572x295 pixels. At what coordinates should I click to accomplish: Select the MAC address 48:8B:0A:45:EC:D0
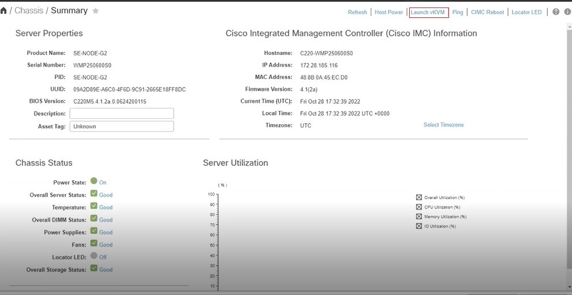[324, 77]
